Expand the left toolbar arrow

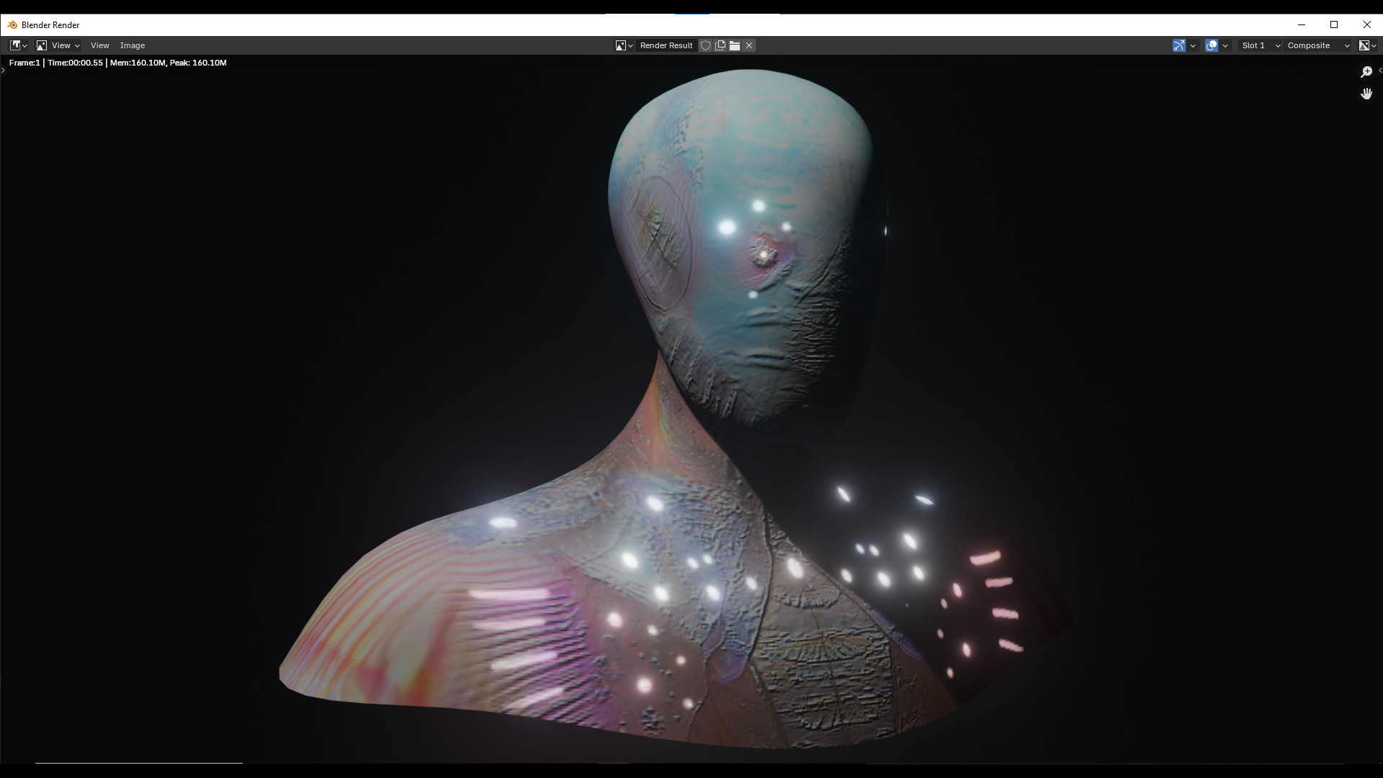coord(3,70)
